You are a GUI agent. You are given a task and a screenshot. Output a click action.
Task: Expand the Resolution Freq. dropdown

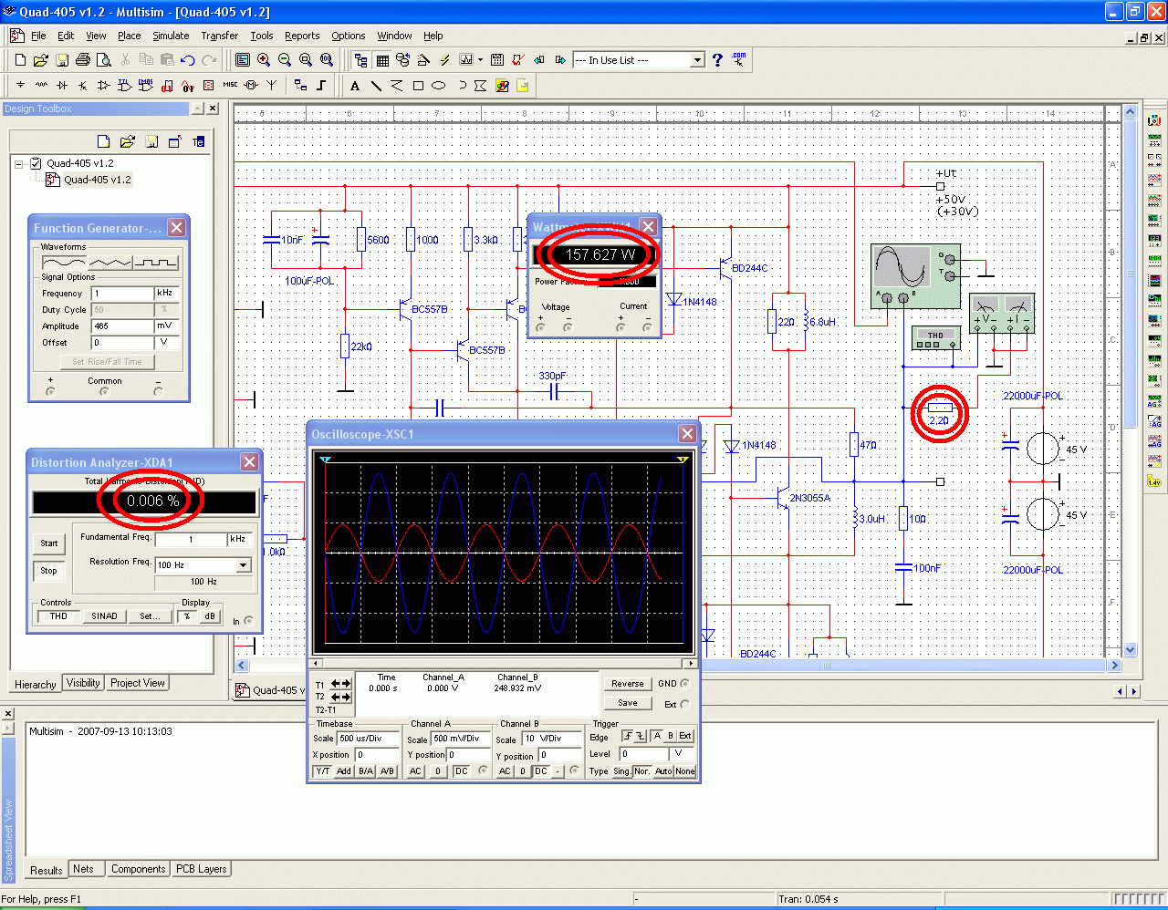point(244,565)
